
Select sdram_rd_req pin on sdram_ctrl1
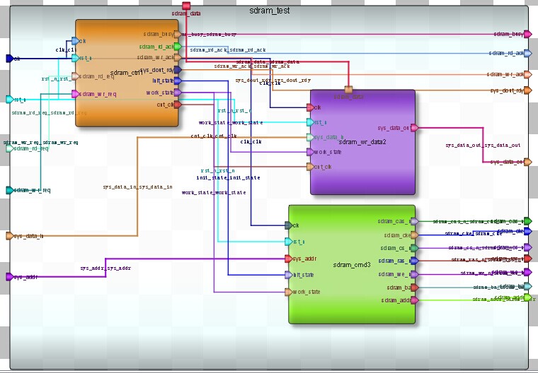pos(75,76)
